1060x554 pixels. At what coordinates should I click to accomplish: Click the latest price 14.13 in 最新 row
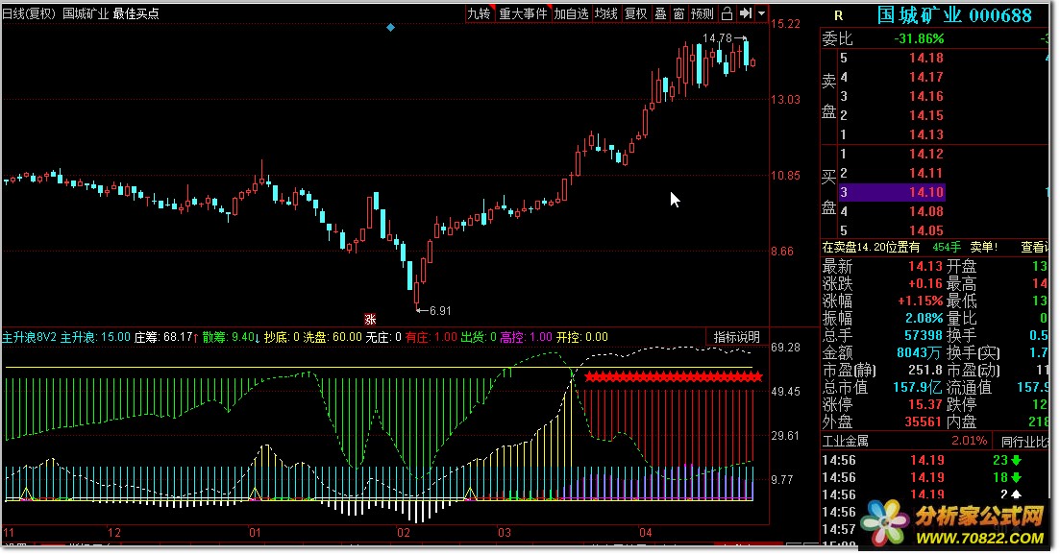(924, 266)
